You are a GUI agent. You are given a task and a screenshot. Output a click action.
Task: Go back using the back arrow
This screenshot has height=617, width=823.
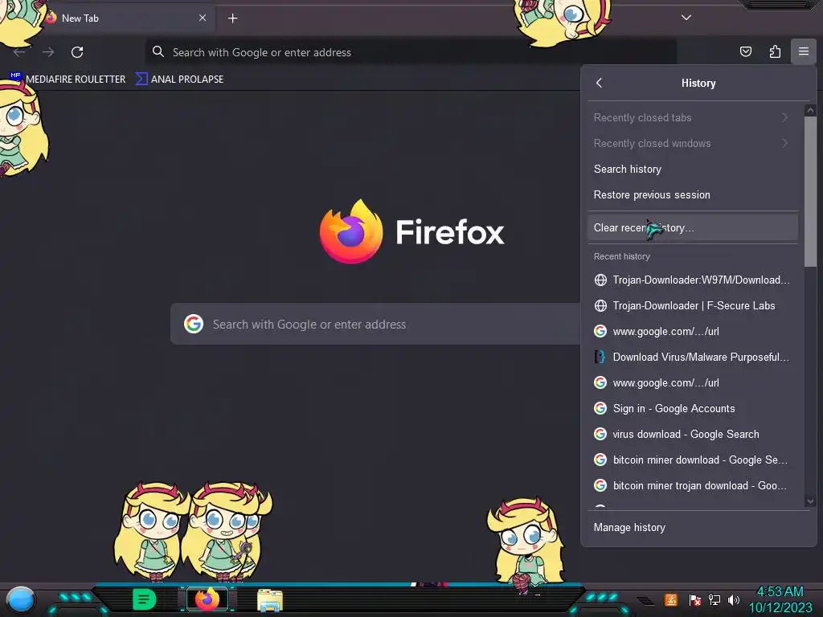point(19,52)
